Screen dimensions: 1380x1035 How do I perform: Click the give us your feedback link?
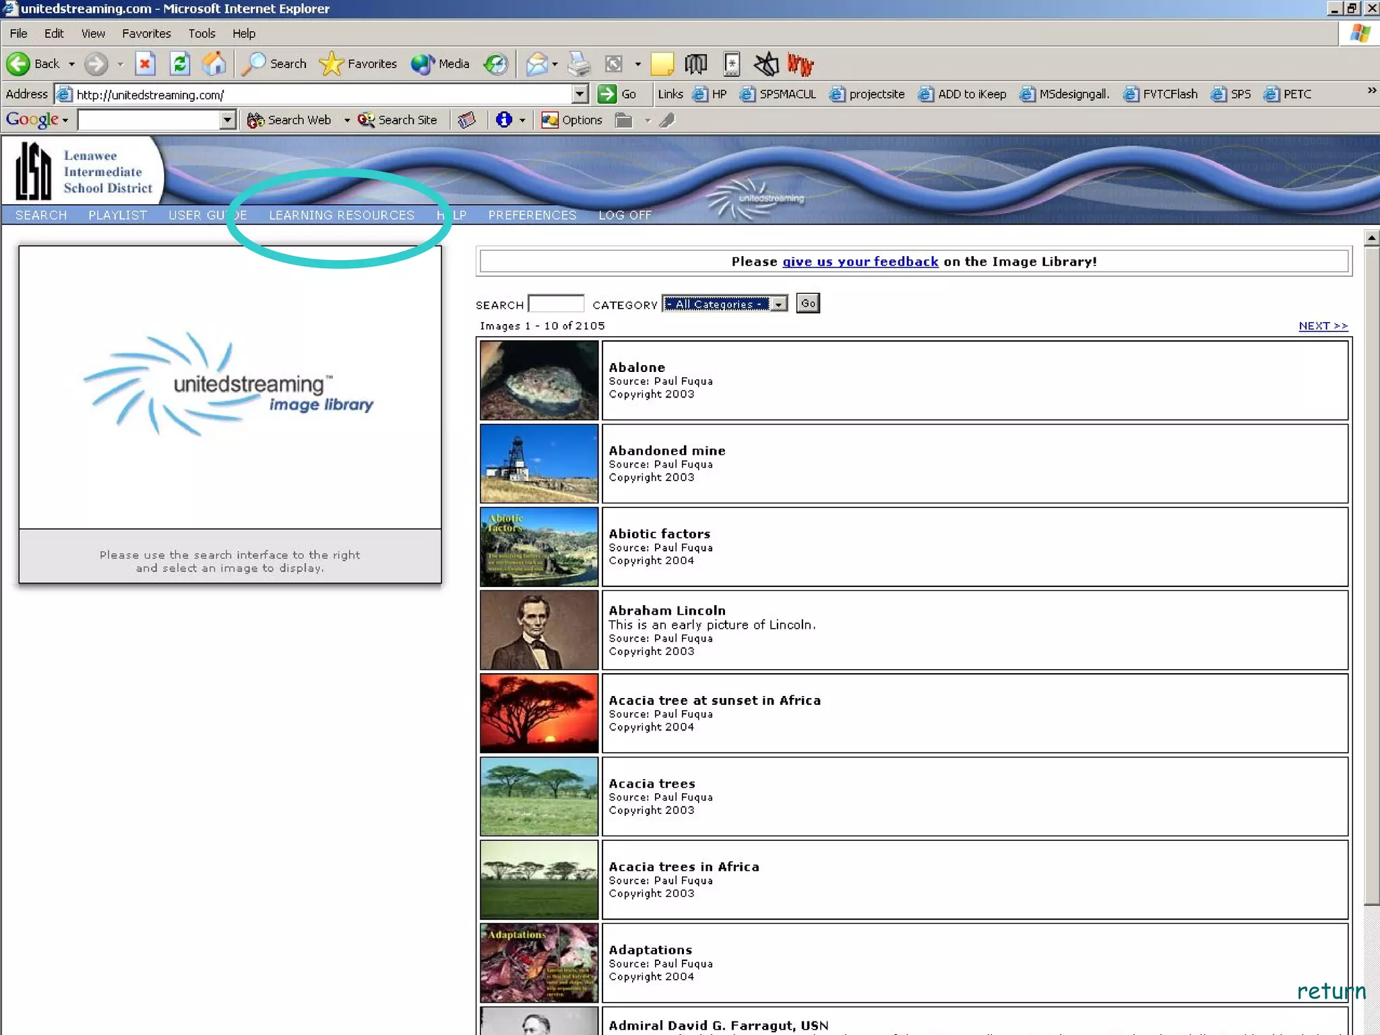860,261
